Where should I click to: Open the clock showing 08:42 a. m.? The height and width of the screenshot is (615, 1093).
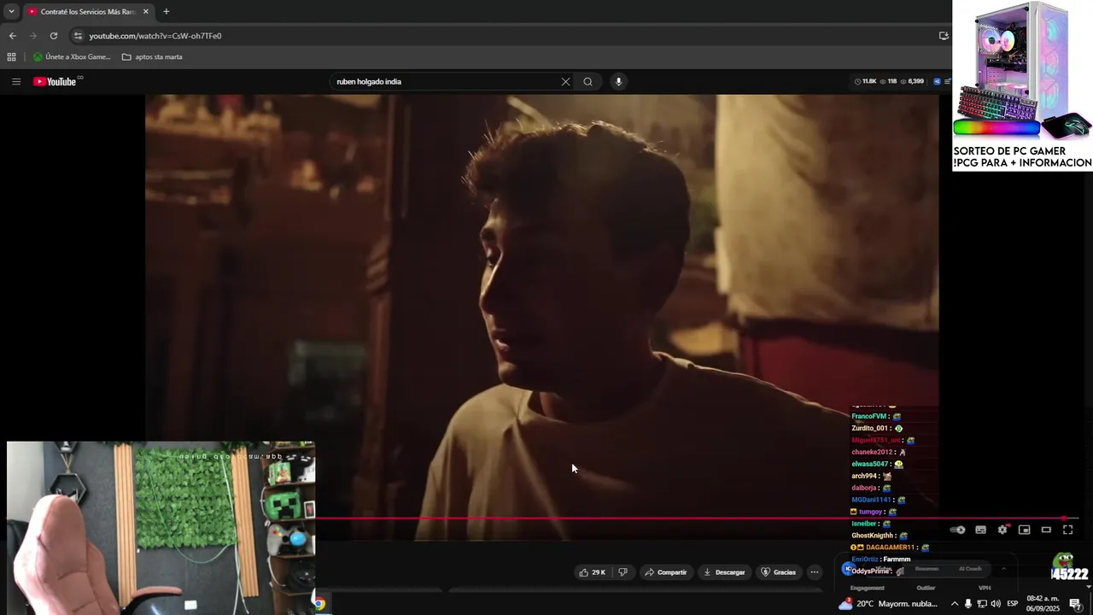(x=1043, y=604)
